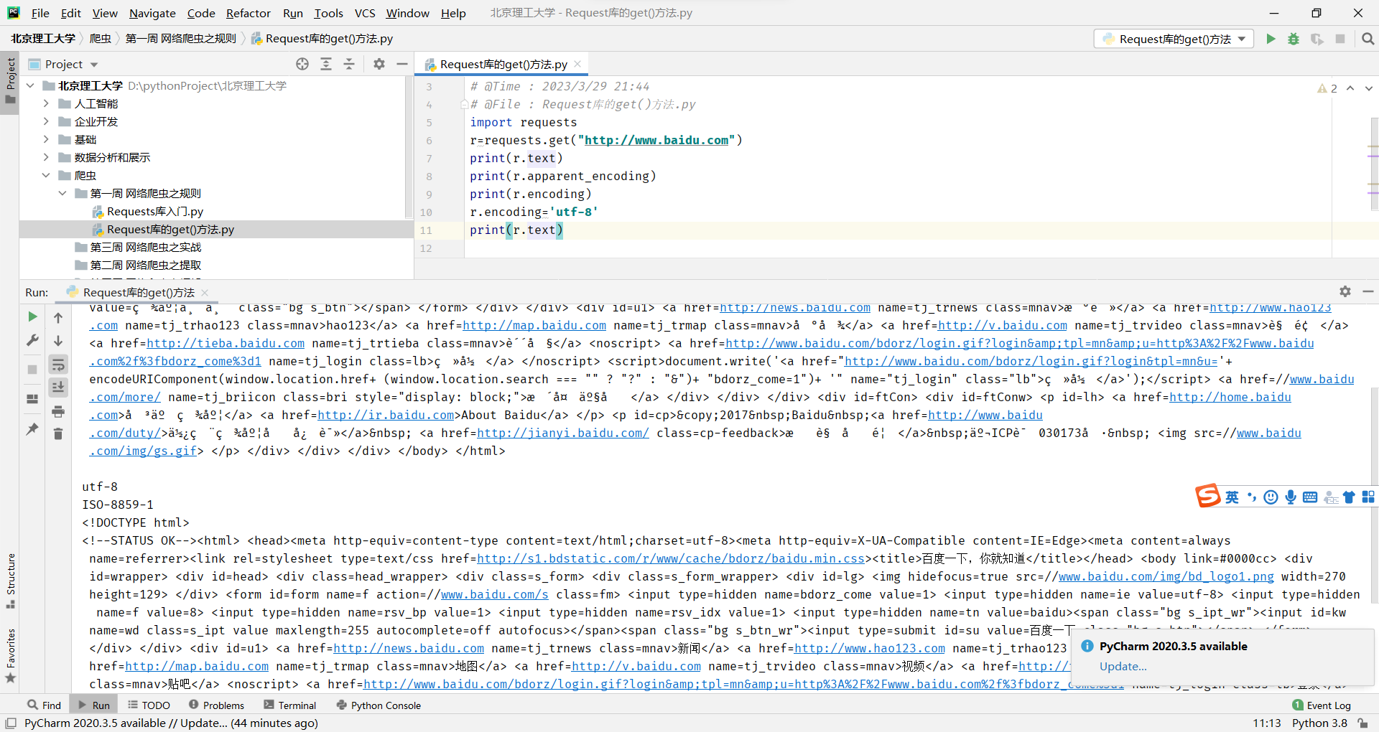This screenshot has width=1379, height=732.
Task: Collapse all in Project panel
Action: [x=349, y=64]
